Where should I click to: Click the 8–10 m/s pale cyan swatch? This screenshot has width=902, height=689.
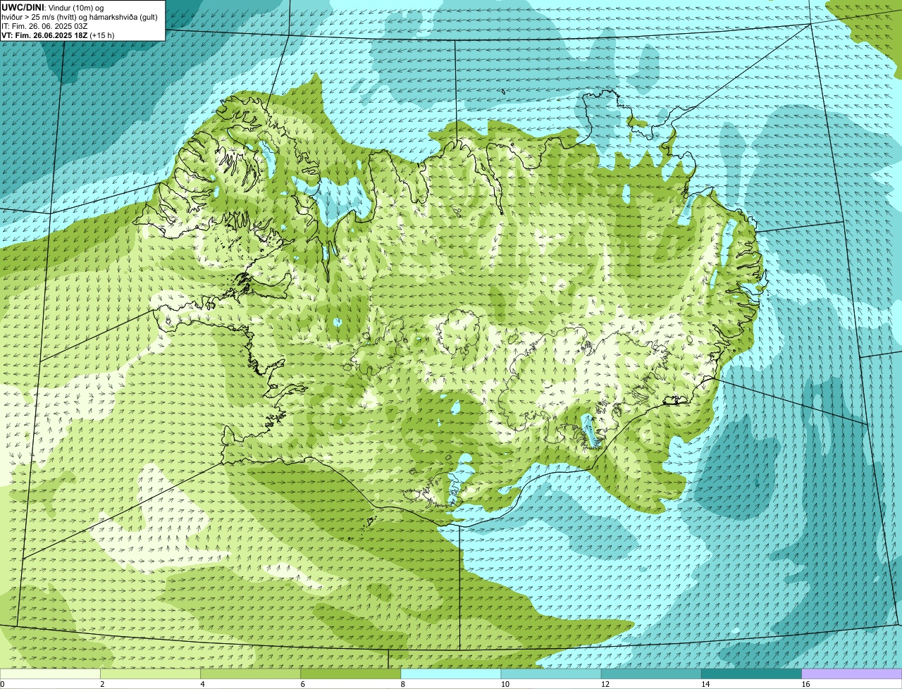pyautogui.click(x=451, y=674)
